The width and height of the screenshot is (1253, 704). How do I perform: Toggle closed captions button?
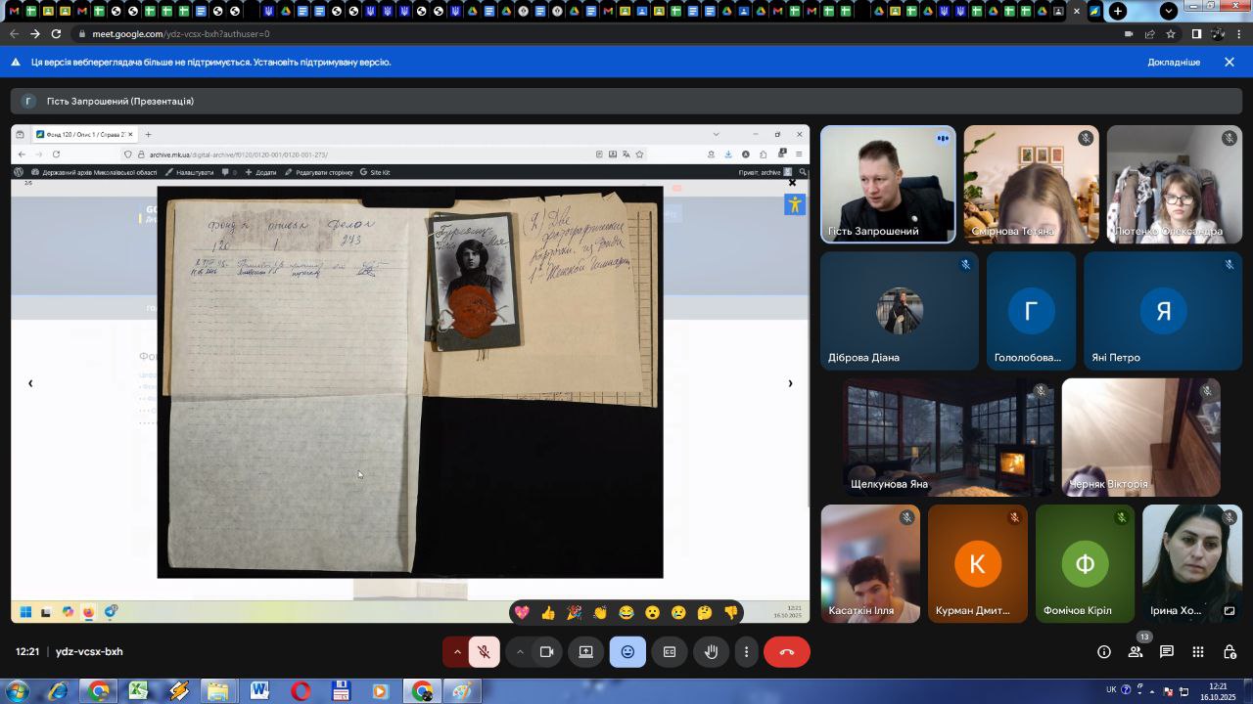670,652
